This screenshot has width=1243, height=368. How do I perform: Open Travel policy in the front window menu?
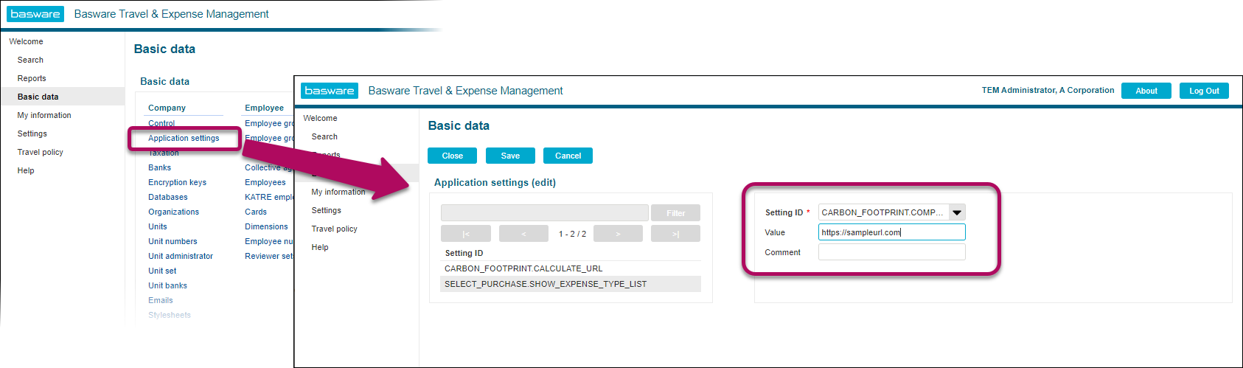point(334,229)
